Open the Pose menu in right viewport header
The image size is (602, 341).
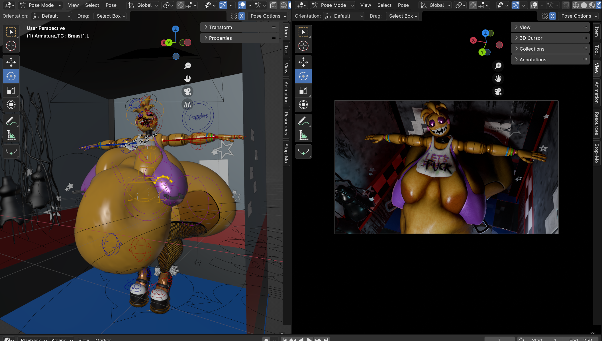coord(403,5)
